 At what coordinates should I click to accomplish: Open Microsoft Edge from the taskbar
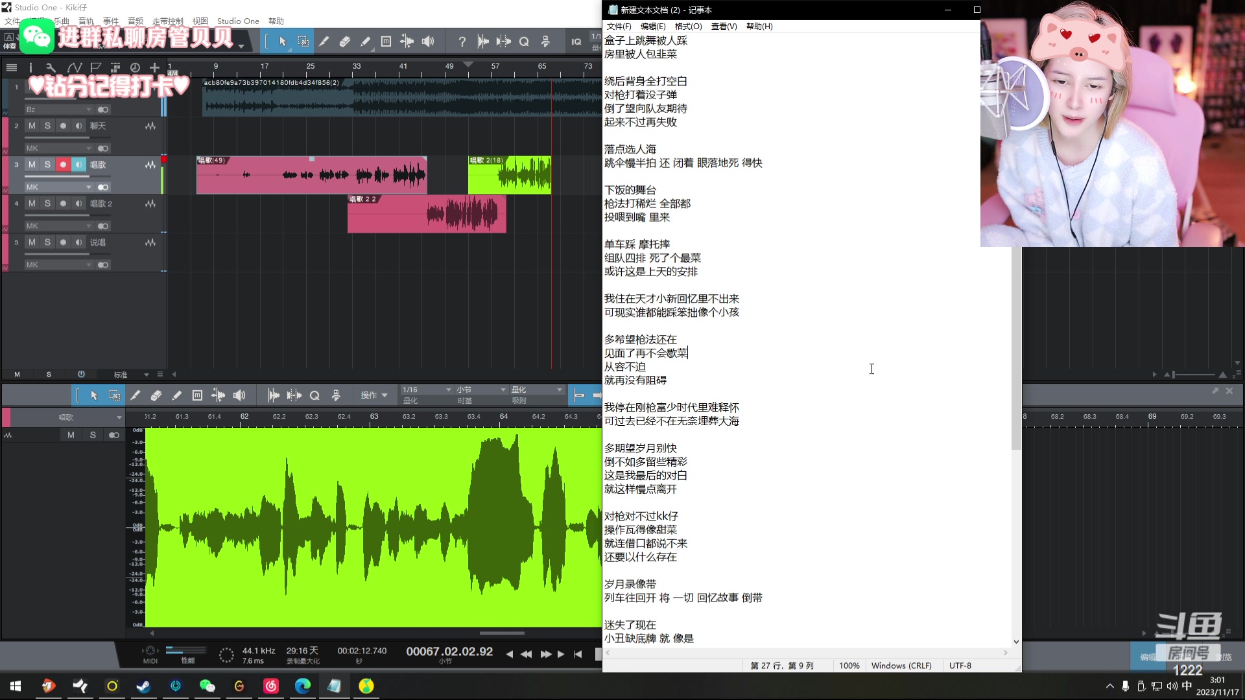(x=302, y=686)
